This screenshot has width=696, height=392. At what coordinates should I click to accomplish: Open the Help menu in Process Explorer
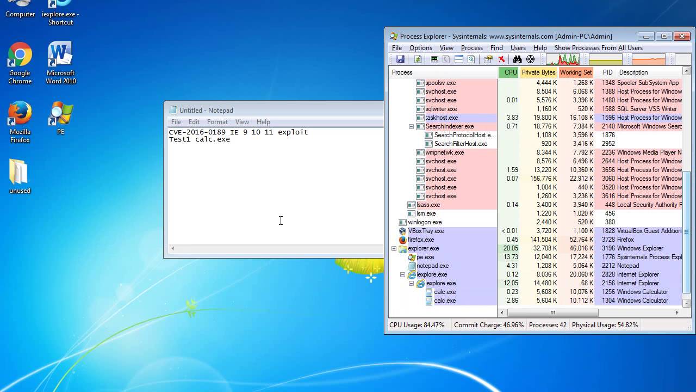pyautogui.click(x=540, y=48)
